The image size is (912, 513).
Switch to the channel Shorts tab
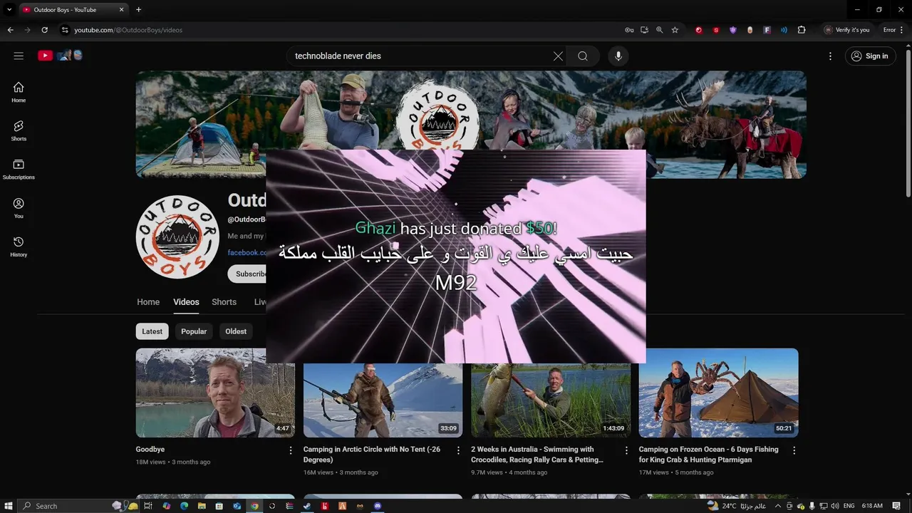(x=224, y=302)
